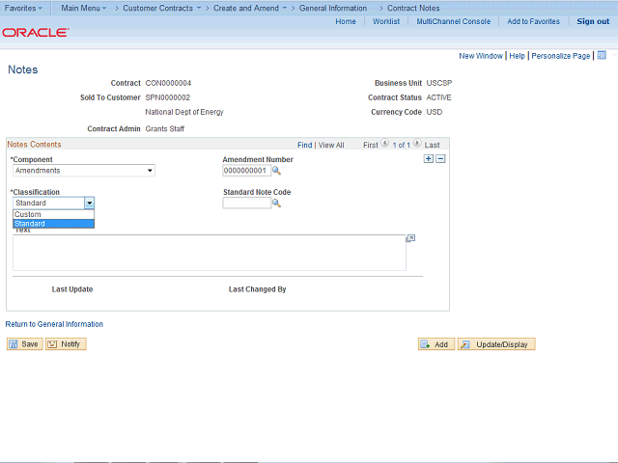Focus the Standard Note Code field
The width and height of the screenshot is (618, 463).
[247, 204]
